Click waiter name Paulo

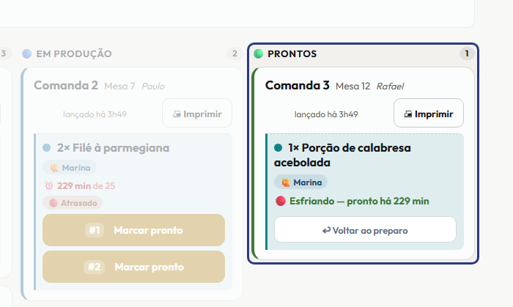tap(152, 86)
